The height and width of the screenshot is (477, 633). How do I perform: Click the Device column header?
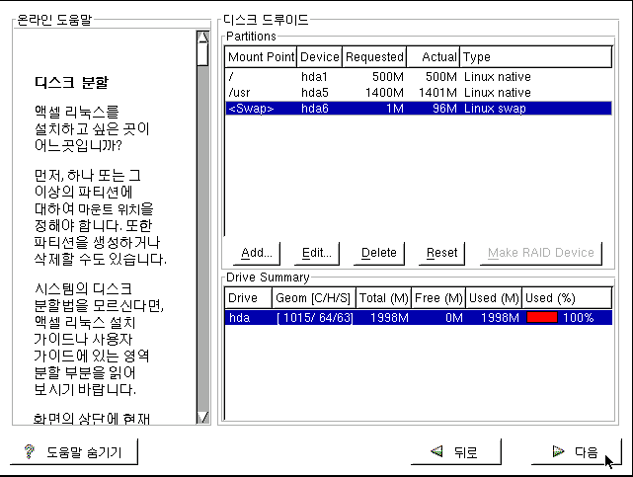pyautogui.click(x=320, y=57)
